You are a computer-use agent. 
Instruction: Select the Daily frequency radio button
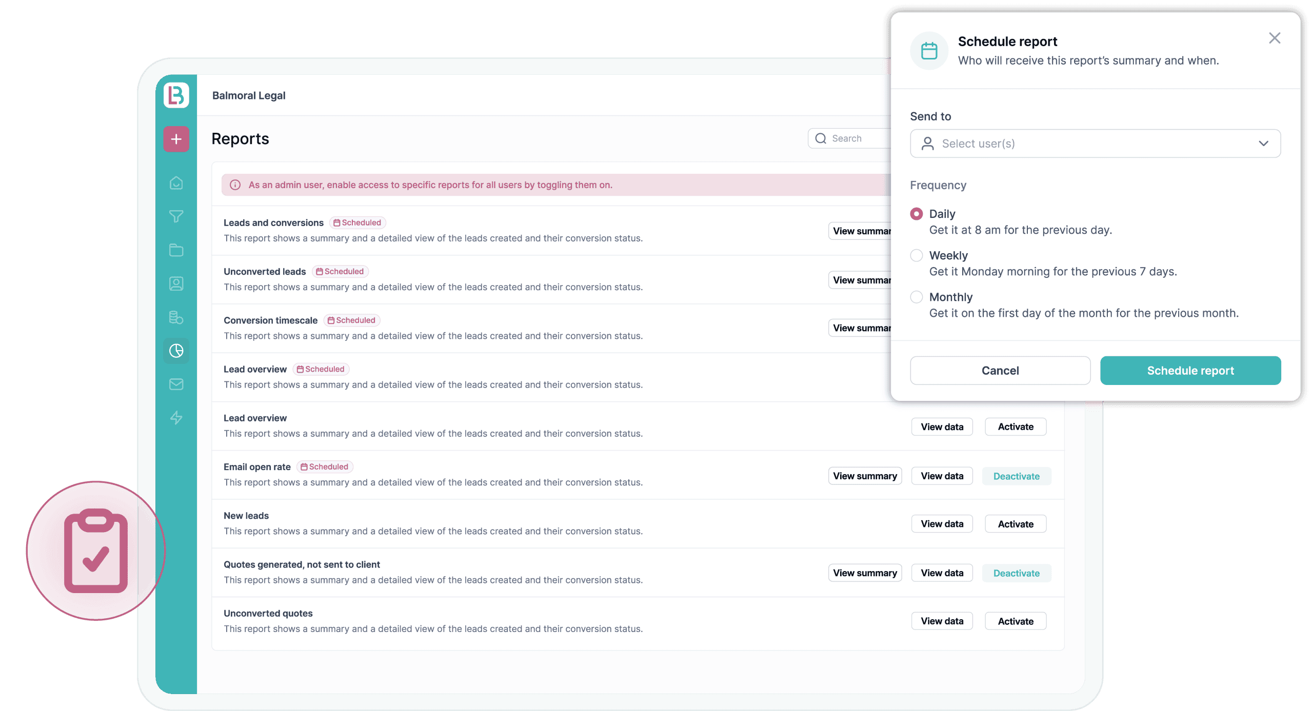coord(916,214)
